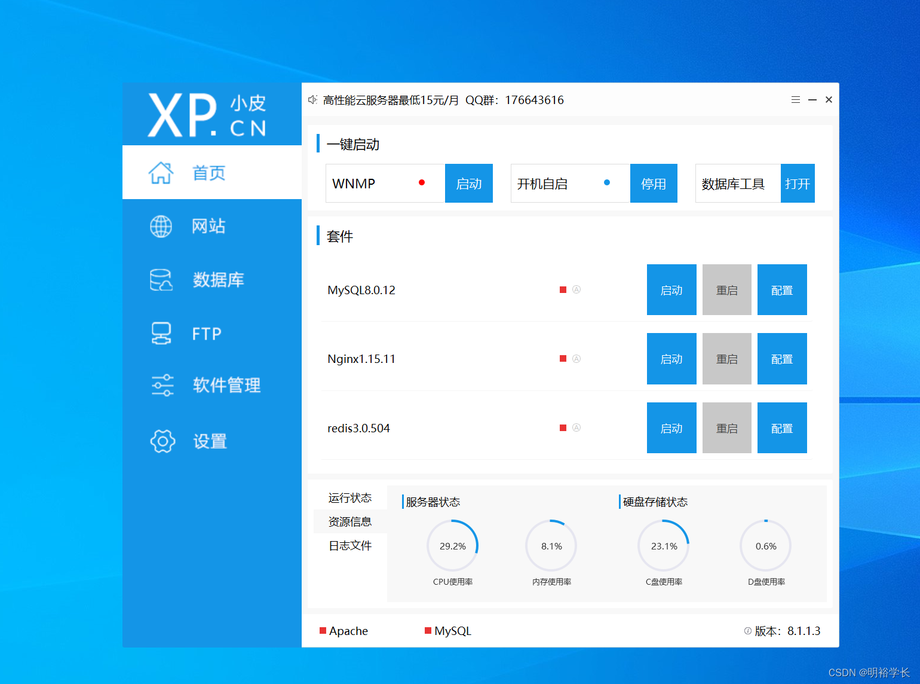Screen dimensions: 920x684
Task: Click the blue 开机自启 status dot
Action: pos(607,182)
